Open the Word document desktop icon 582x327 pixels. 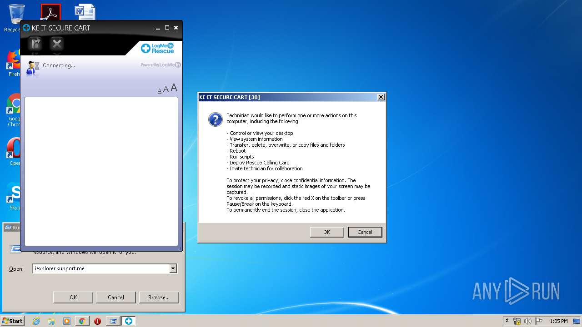click(x=85, y=12)
